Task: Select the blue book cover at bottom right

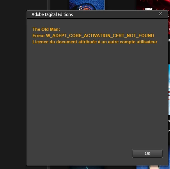Action: click(x=153, y=167)
